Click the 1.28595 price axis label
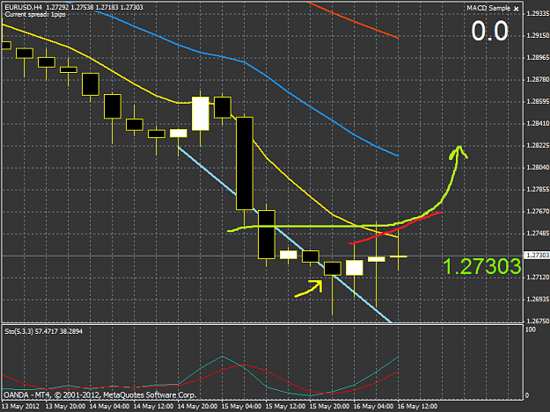 (x=538, y=102)
